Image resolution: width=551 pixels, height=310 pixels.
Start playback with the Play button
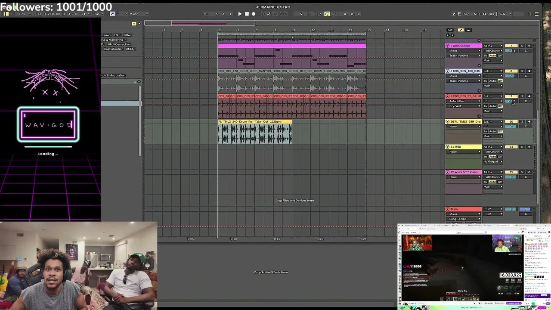(240, 14)
